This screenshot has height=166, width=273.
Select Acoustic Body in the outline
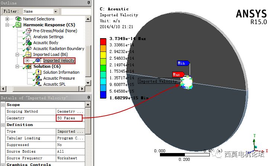pos(46,43)
